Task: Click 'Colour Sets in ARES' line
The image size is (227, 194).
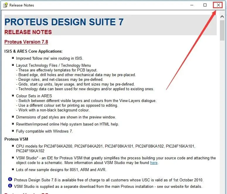Action: click(34, 96)
